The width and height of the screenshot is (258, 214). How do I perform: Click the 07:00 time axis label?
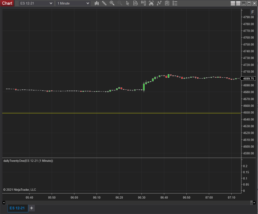click(x=209, y=197)
